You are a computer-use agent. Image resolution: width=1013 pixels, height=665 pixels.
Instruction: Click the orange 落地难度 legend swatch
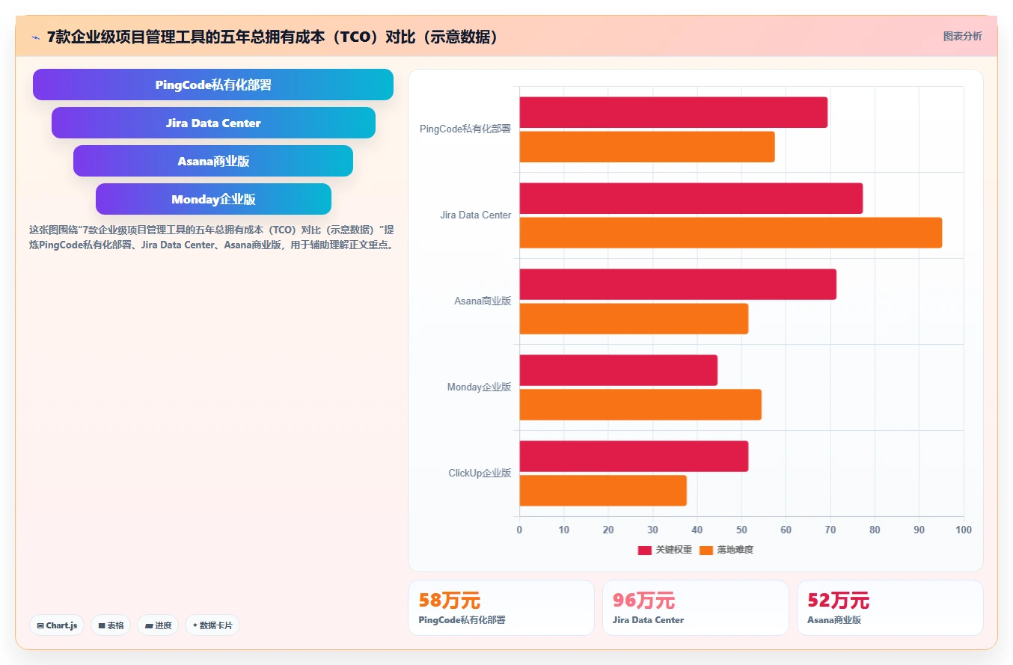706,550
